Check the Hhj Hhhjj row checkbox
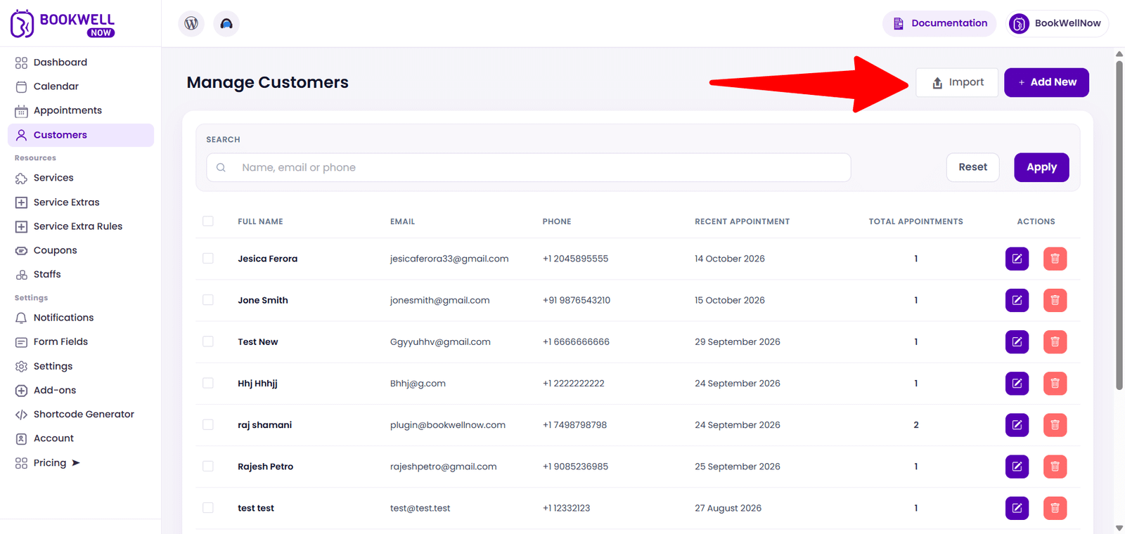 pyautogui.click(x=208, y=382)
